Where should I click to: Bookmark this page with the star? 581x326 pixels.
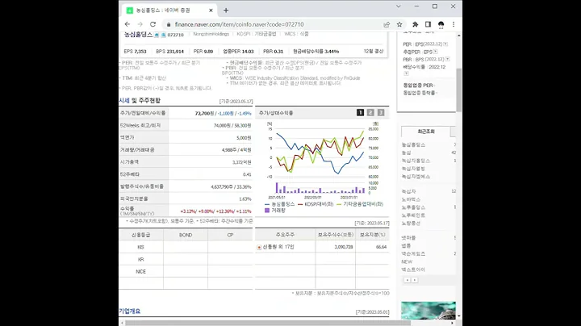coord(399,24)
